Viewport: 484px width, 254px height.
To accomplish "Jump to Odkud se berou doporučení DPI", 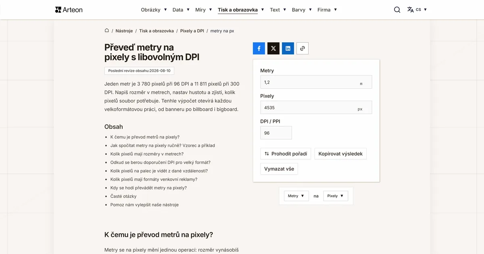I will (160, 162).
